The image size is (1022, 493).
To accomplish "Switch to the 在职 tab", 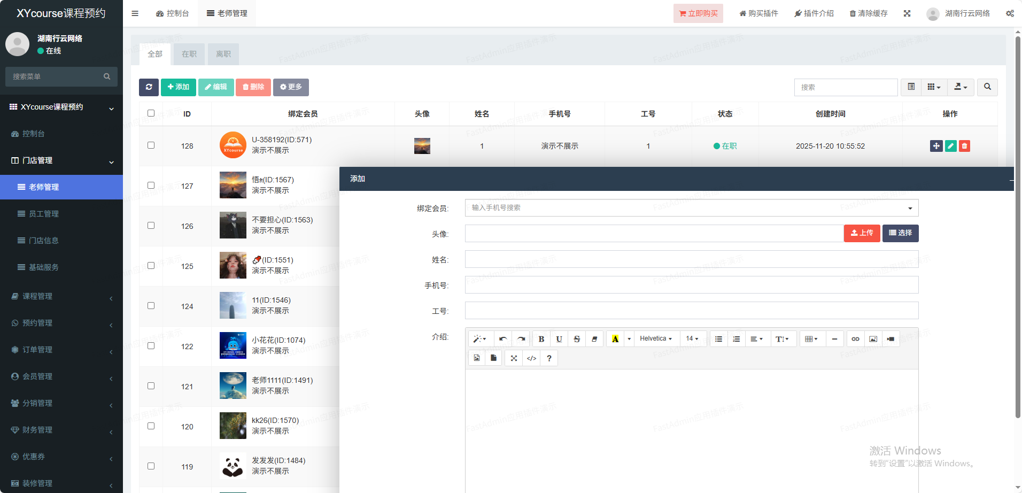I will tap(189, 54).
